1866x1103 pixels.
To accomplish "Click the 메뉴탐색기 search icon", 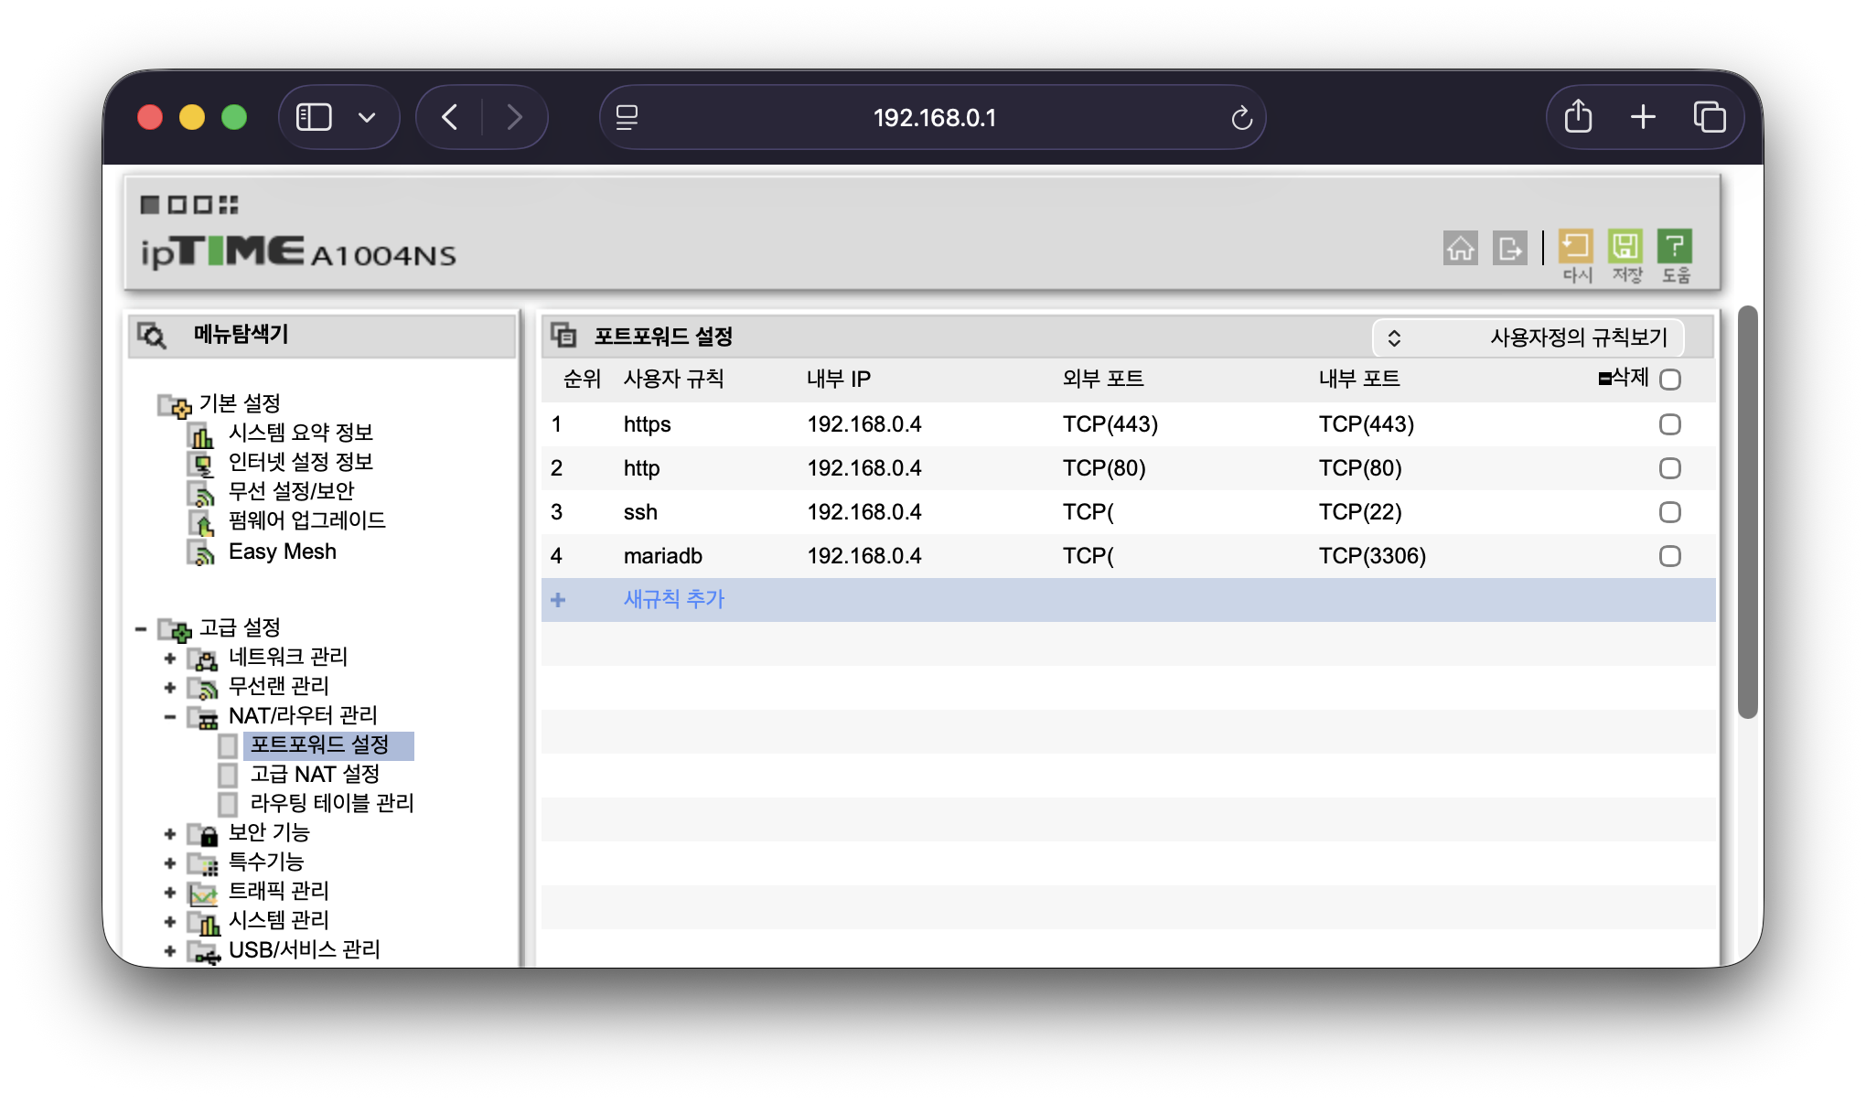I will [x=152, y=336].
